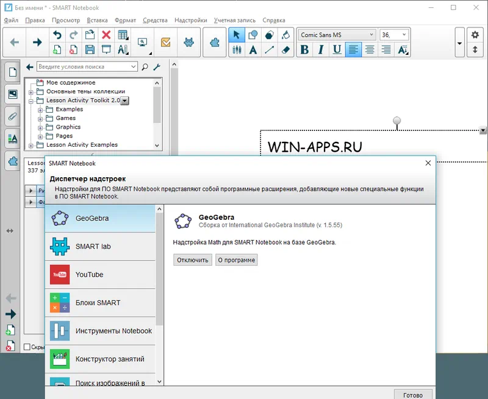
Task: Open add-ons puzzle piece in toolbar
Action: coord(215,42)
